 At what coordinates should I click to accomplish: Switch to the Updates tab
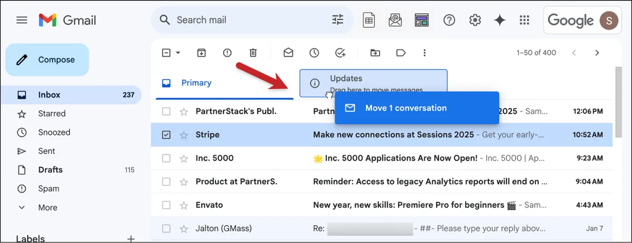[373, 83]
